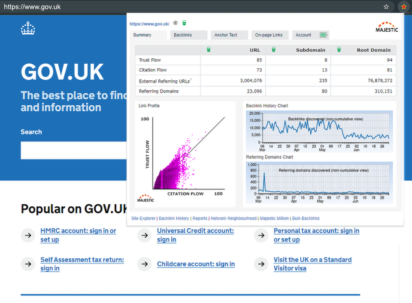This screenshot has width=412, height=303.
Task: Click the GOV.UK crown logo
Action: (x=28, y=29)
